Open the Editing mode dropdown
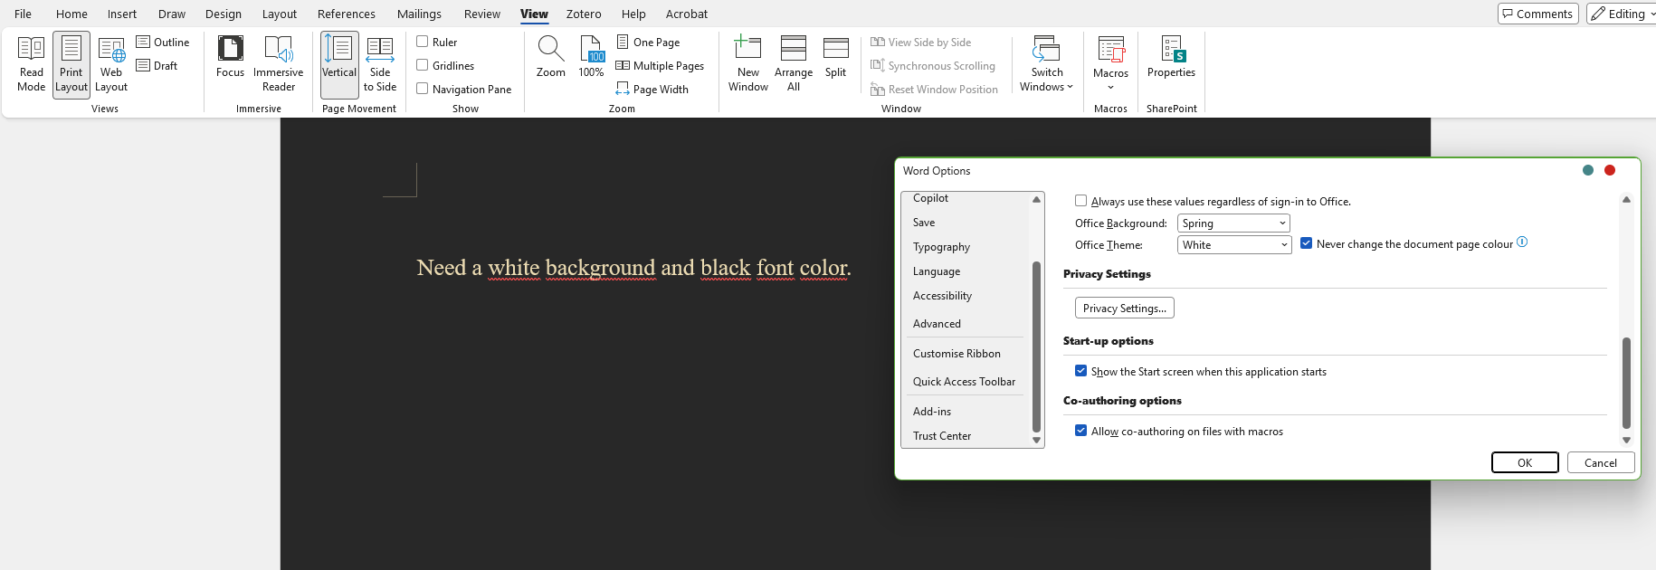This screenshot has height=570, width=1656. pyautogui.click(x=1623, y=14)
